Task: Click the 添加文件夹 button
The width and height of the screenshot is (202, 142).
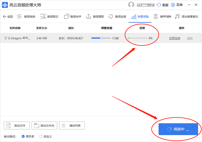Action: 44,125
